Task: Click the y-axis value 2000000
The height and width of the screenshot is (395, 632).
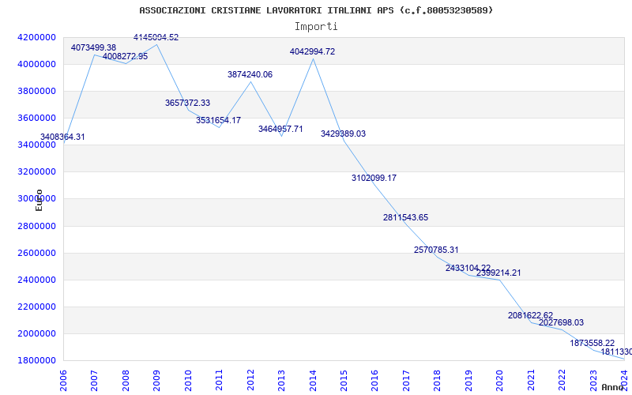Action: [36, 333]
